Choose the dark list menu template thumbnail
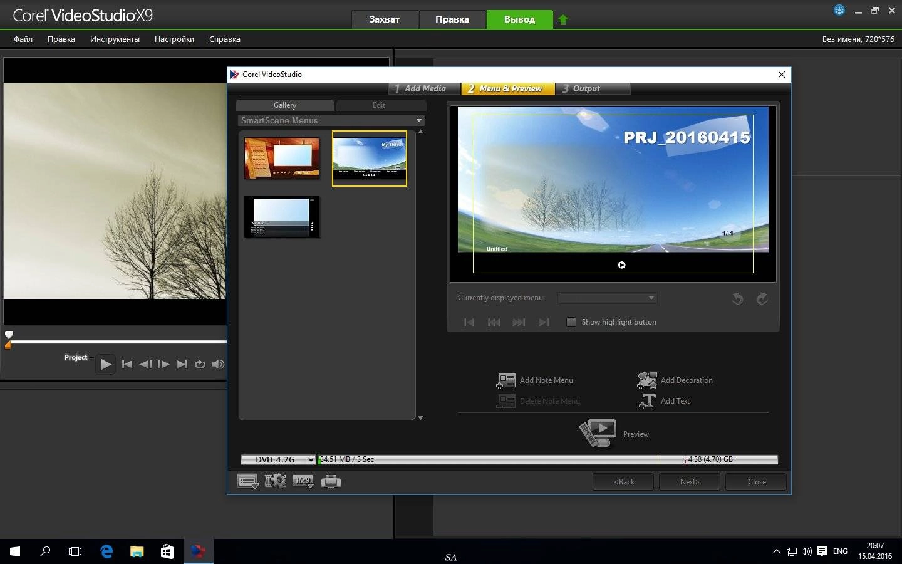 282,217
